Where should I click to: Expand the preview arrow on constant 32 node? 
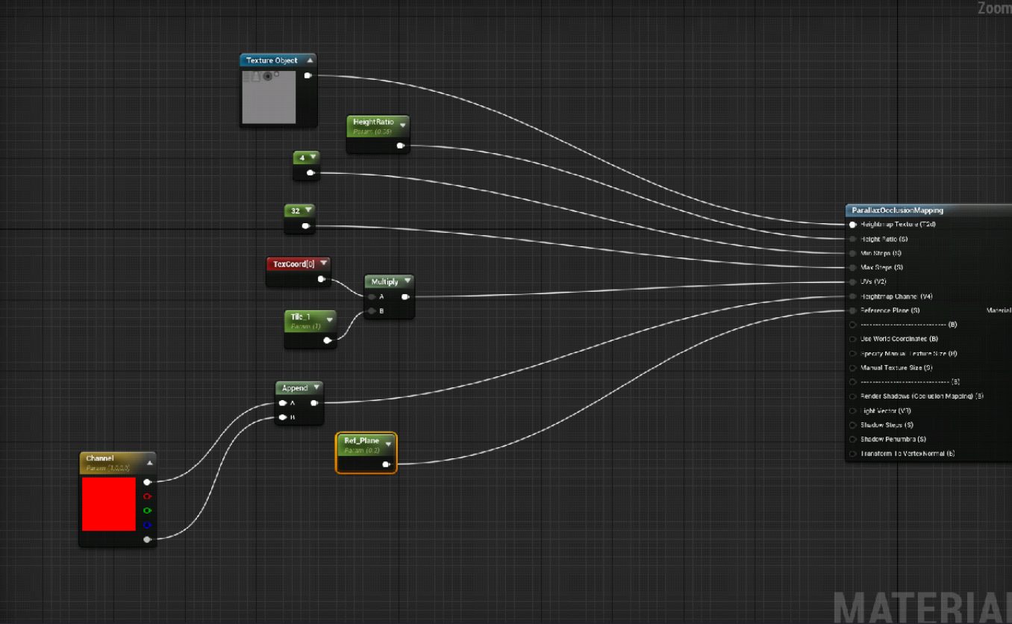click(308, 210)
